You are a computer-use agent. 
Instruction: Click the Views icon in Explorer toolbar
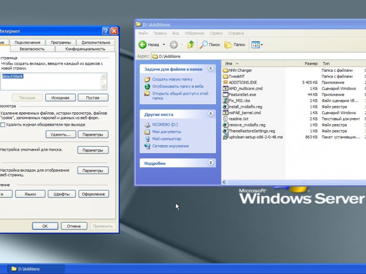[256, 45]
